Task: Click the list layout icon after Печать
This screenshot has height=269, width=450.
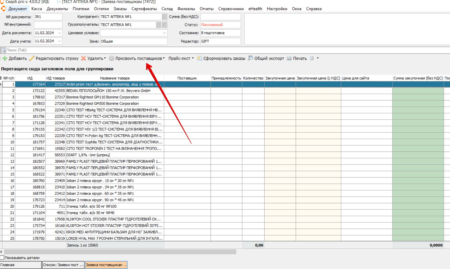Action: point(312,58)
